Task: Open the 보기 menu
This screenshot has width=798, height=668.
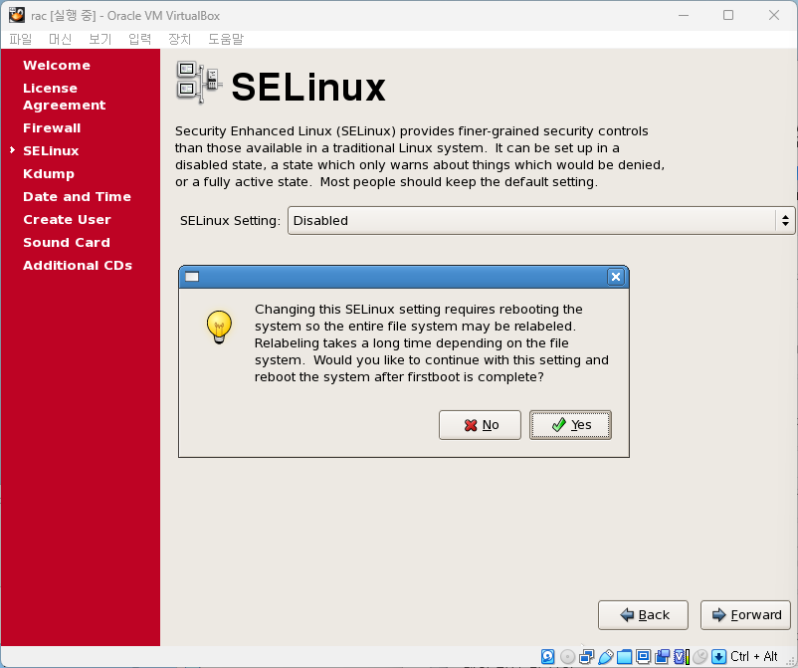Action: pyautogui.click(x=100, y=39)
